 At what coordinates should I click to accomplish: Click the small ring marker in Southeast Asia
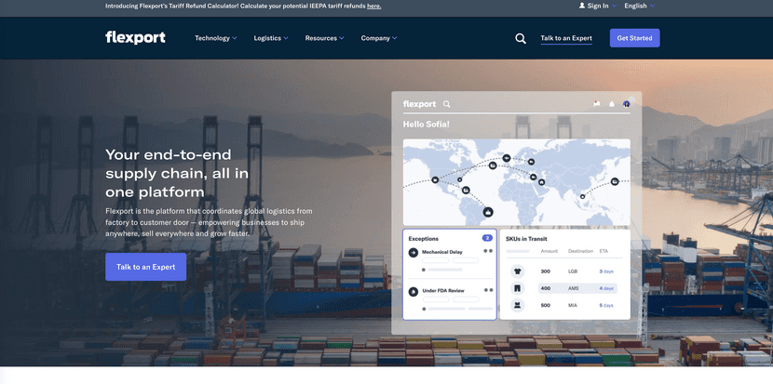[x=583, y=196]
